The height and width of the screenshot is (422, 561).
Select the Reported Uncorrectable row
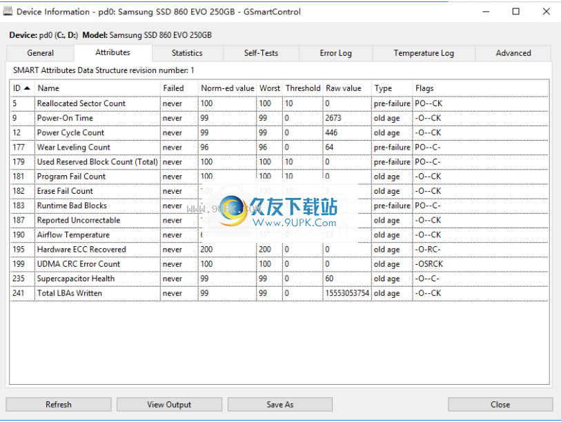tap(279, 220)
